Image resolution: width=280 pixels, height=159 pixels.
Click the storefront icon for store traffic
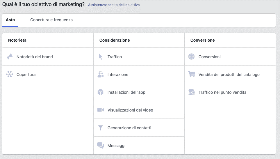[x=192, y=92]
